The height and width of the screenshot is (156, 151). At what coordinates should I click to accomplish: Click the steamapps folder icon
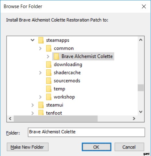tap(41, 40)
